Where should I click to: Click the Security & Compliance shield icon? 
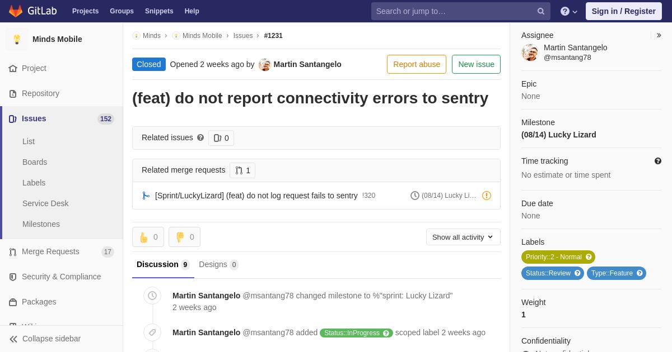tap(13, 277)
